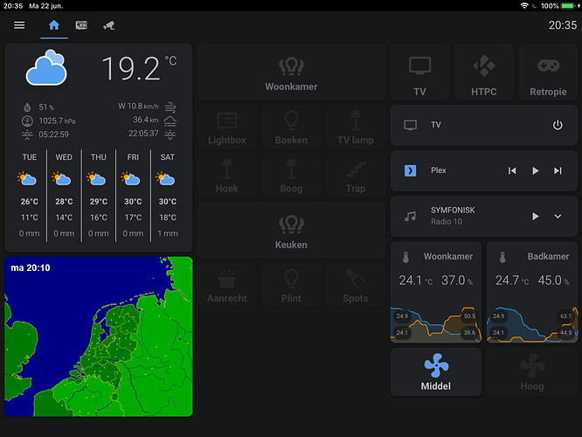The width and height of the screenshot is (582, 437).
Task: Open the 1025.7 hPa pressure reading
Action: coord(57,121)
